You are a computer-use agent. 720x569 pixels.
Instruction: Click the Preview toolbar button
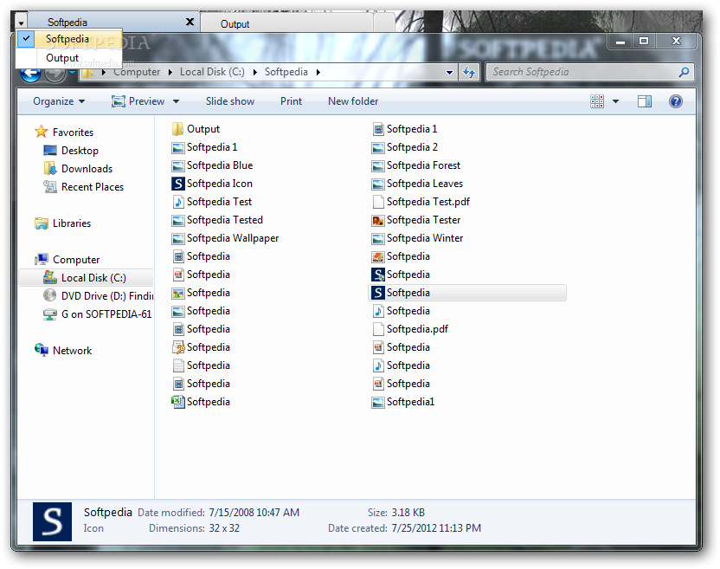coord(138,101)
